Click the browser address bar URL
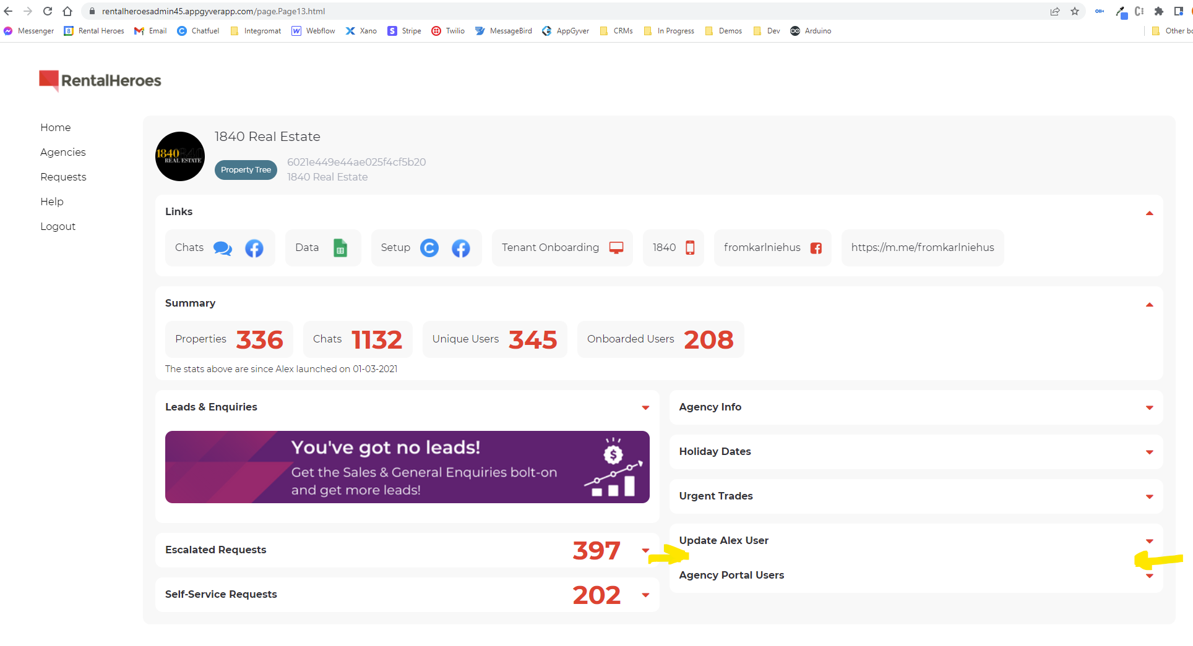Image resolution: width=1193 pixels, height=646 pixels. pos(213,11)
